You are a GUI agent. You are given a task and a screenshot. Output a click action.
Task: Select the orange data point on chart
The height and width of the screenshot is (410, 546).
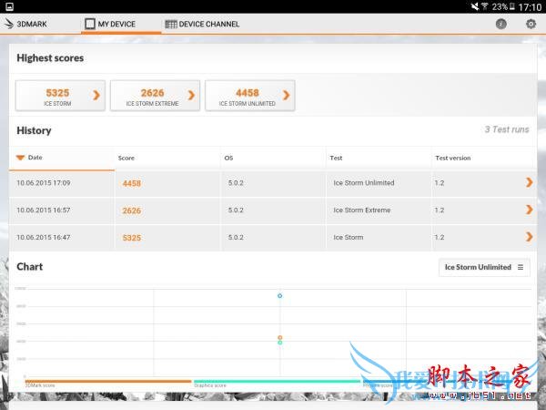click(x=279, y=337)
